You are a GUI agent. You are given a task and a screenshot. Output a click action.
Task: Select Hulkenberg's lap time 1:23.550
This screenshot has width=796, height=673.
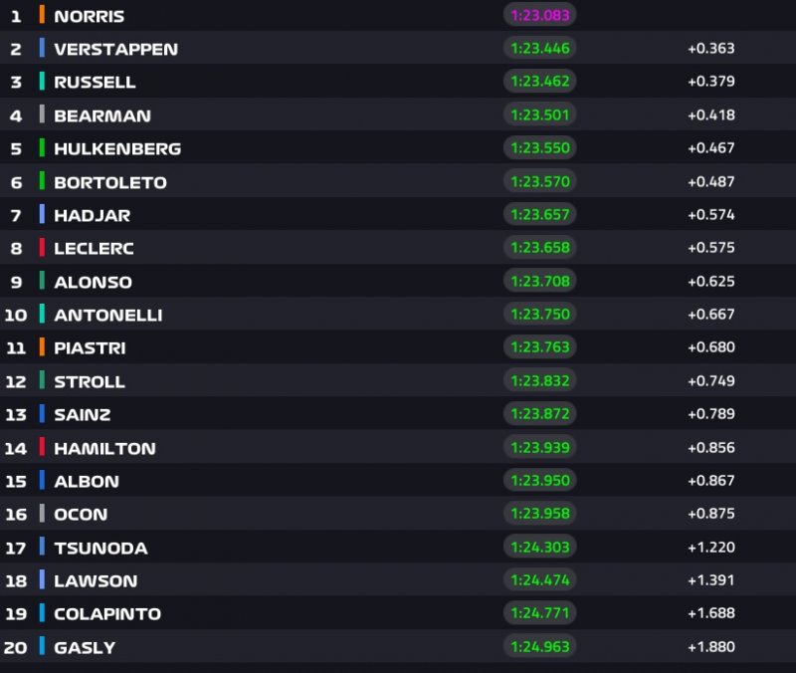point(540,148)
